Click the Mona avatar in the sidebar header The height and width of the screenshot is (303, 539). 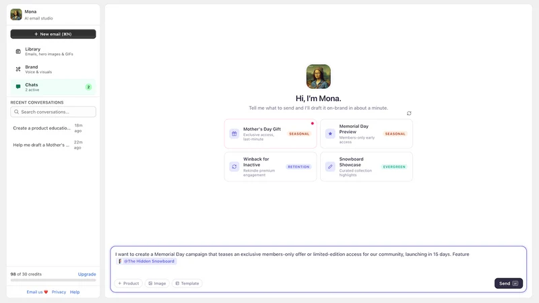tap(15, 14)
